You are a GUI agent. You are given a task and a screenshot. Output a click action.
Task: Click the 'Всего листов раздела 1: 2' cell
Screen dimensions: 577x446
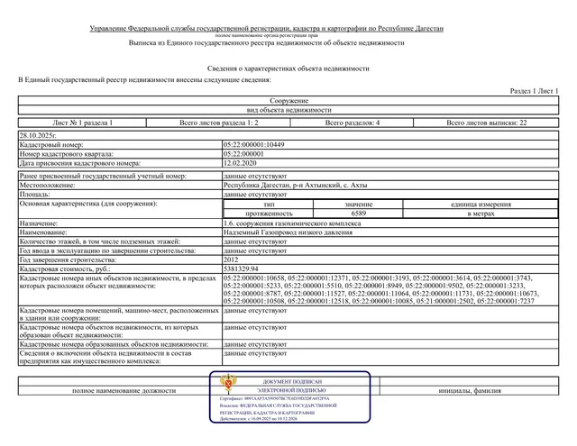[x=218, y=123]
